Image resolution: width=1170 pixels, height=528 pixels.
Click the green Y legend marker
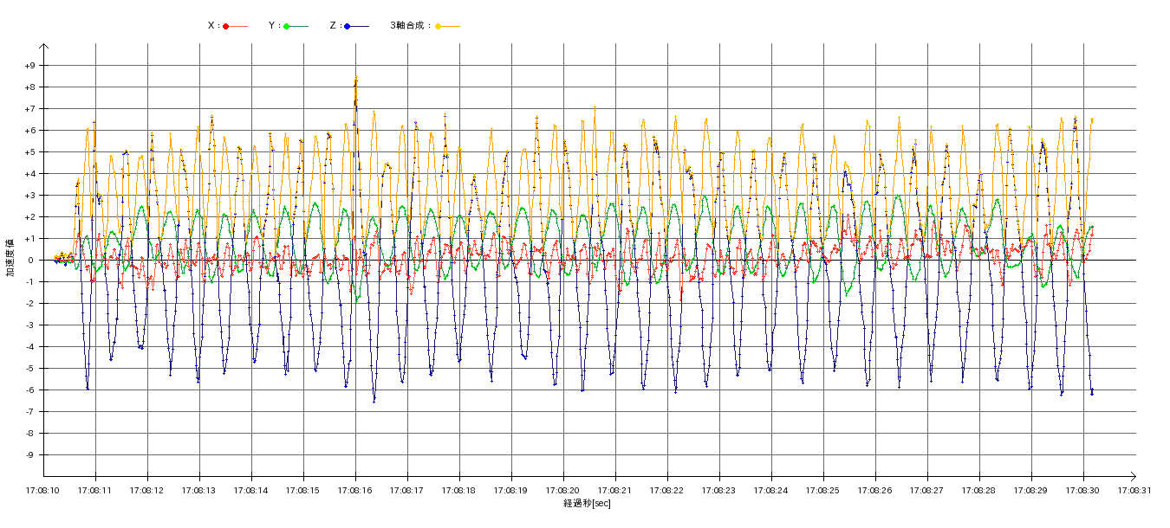click(x=287, y=26)
